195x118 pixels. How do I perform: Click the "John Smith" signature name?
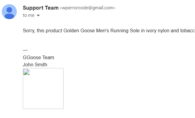pyautogui.click(x=35, y=65)
